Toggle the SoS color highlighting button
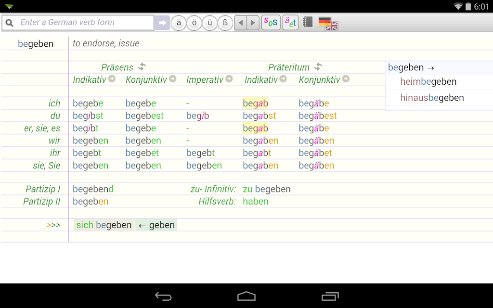This screenshot has height=308, width=493. (271, 22)
